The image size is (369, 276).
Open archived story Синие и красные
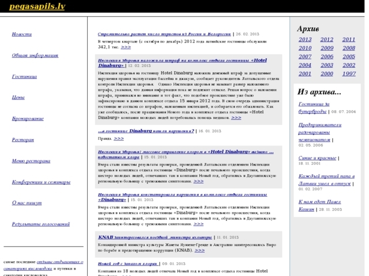tap(317, 157)
